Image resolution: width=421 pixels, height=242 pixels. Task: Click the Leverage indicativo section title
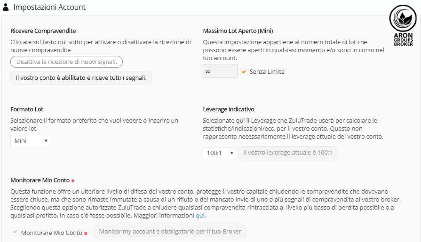coord(229,109)
